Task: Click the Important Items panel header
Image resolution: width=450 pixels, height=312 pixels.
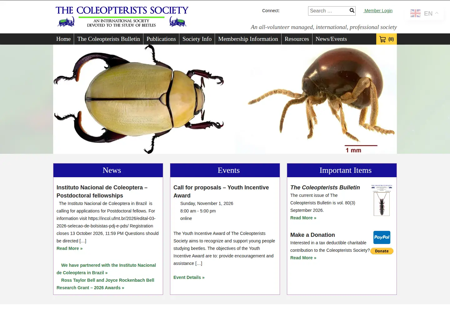Action: [x=342, y=170]
